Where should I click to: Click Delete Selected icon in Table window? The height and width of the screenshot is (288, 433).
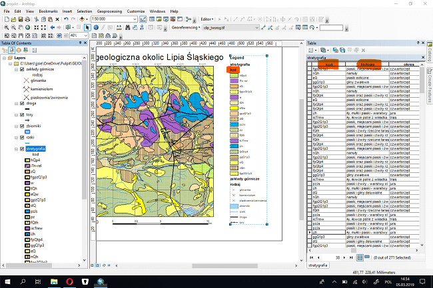364,50
